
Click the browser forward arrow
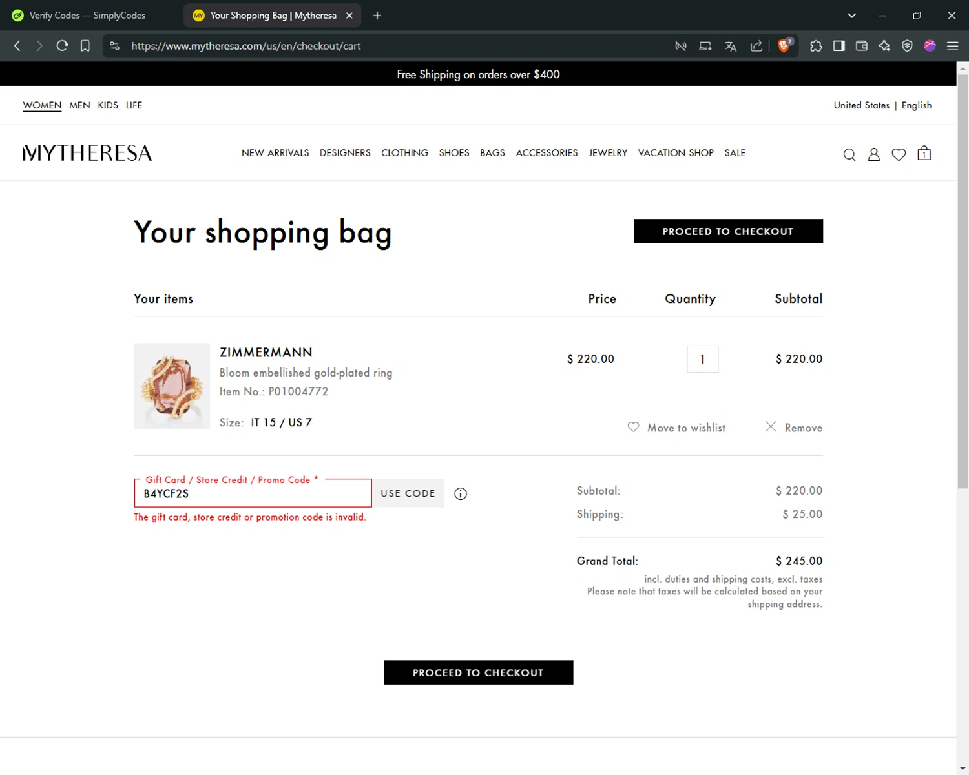(39, 46)
